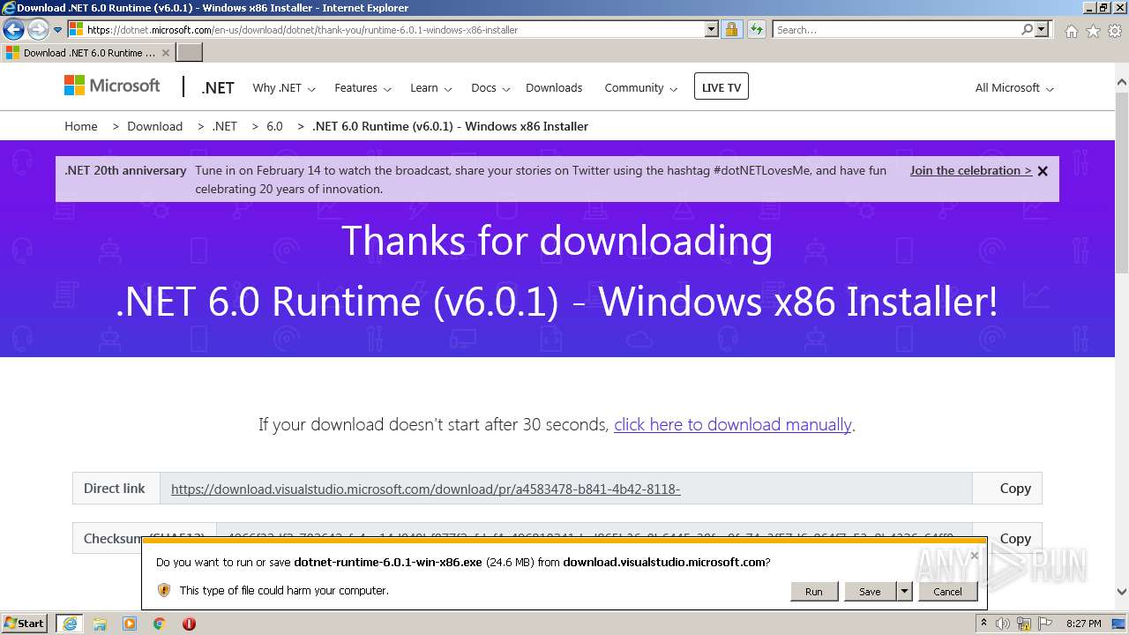The width and height of the screenshot is (1129, 635).
Task: Launch Google Chrome from the taskbar
Action: [160, 624]
